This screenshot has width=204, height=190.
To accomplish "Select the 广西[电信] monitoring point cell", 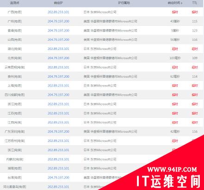I will pyautogui.click(x=15, y=12).
